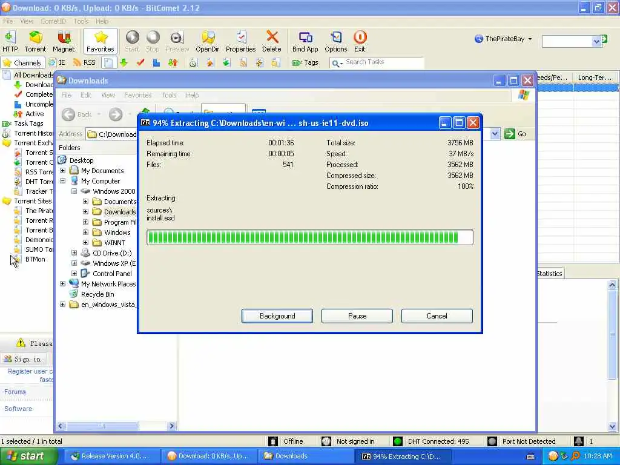The width and height of the screenshot is (620, 465).
Task: Click the green extraction progress bar
Action: pos(309,237)
